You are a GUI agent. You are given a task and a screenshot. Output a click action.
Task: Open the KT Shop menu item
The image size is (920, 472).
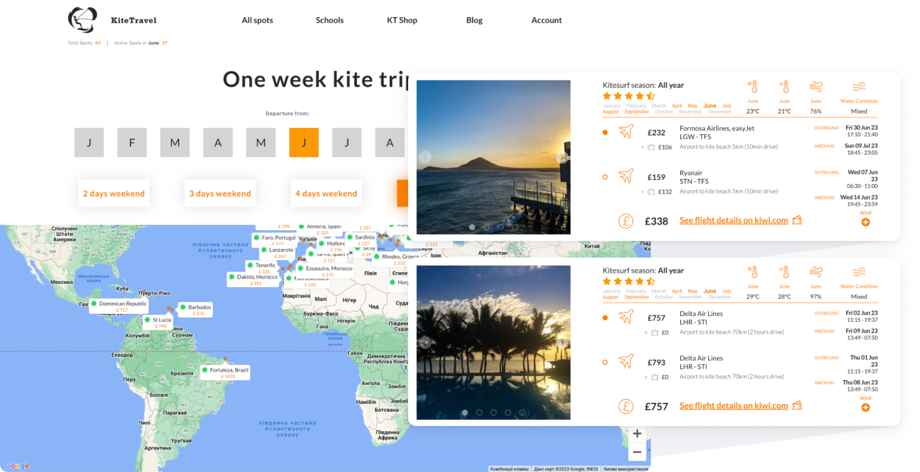point(402,20)
